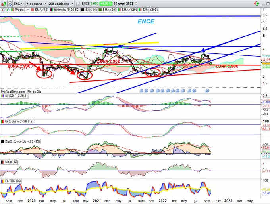Image resolution: width=270 pixels, height=204 pixels.
Task: Open SMA (20) indicator settings
Action: point(108,10)
